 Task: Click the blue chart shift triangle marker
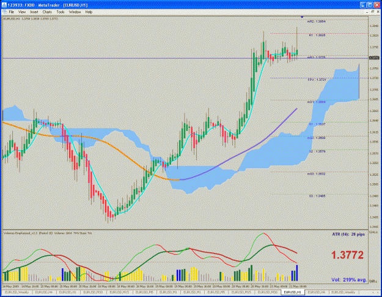(302, 17)
